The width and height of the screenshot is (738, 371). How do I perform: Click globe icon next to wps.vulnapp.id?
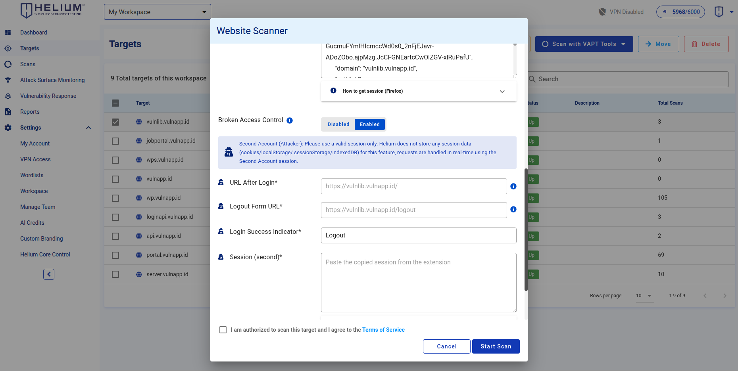coord(139,160)
